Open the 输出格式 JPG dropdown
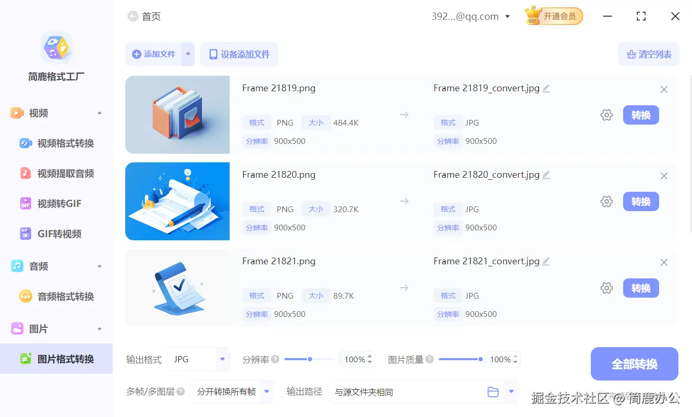The width and height of the screenshot is (692, 417). click(198, 359)
